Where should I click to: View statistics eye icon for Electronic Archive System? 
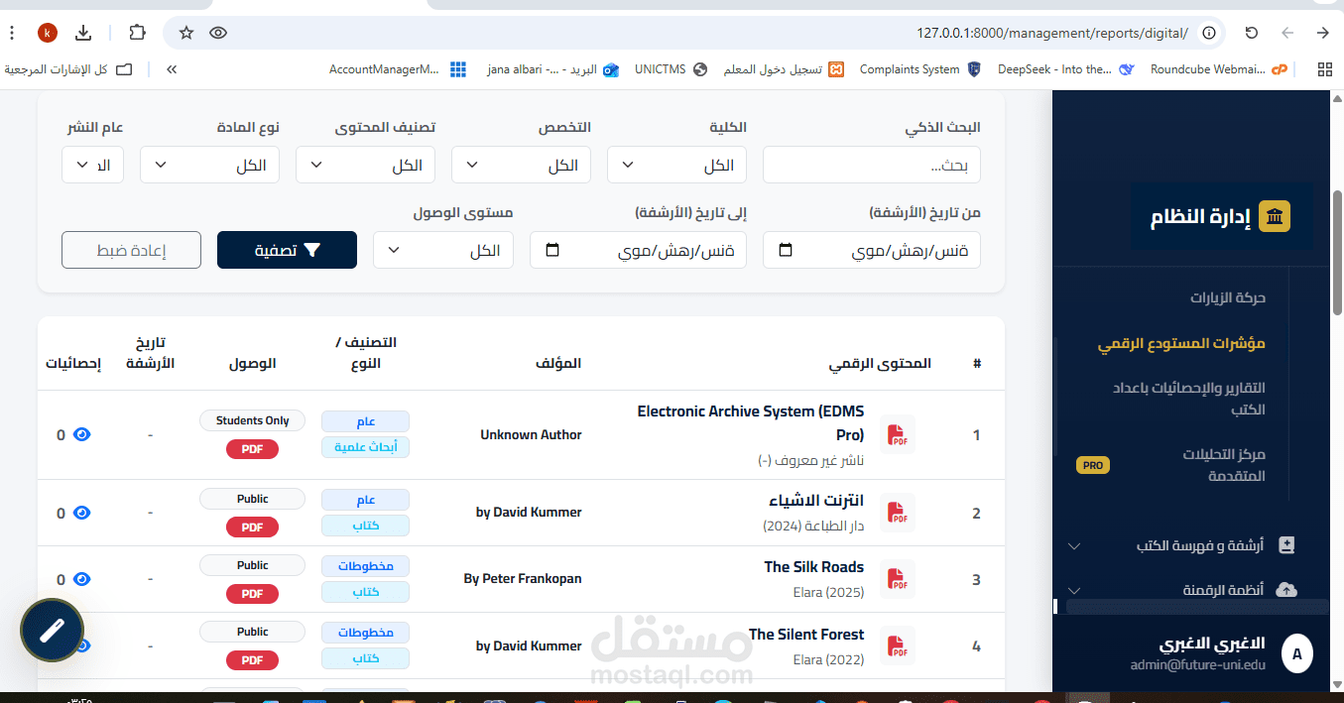point(82,434)
